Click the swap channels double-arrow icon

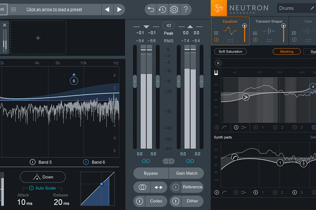[159, 187]
